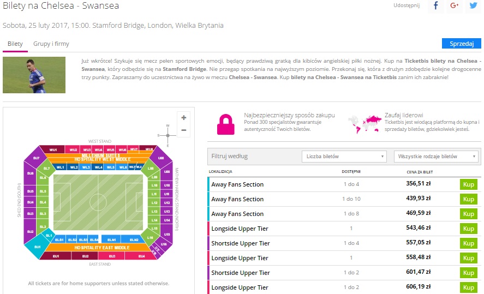484x294 pixels.
Task: Choose lower section ELN1 on the map
Action: coord(112,239)
